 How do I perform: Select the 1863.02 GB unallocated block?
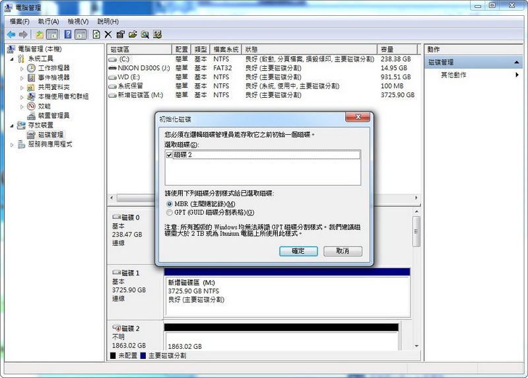[281, 337]
